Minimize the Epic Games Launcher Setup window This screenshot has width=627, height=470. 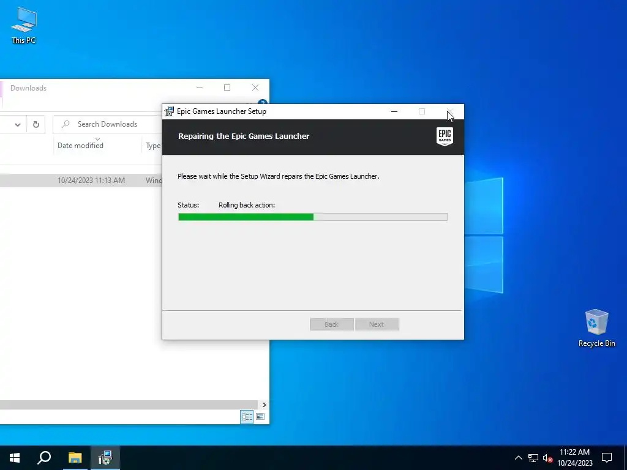point(394,111)
